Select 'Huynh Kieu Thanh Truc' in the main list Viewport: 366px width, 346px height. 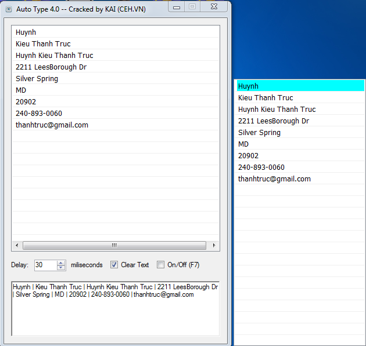click(x=55, y=56)
